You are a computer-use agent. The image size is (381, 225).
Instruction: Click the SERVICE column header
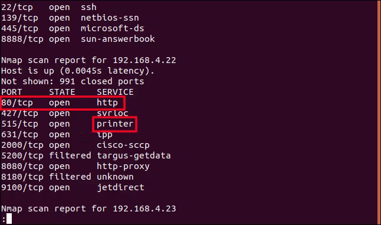click(115, 92)
